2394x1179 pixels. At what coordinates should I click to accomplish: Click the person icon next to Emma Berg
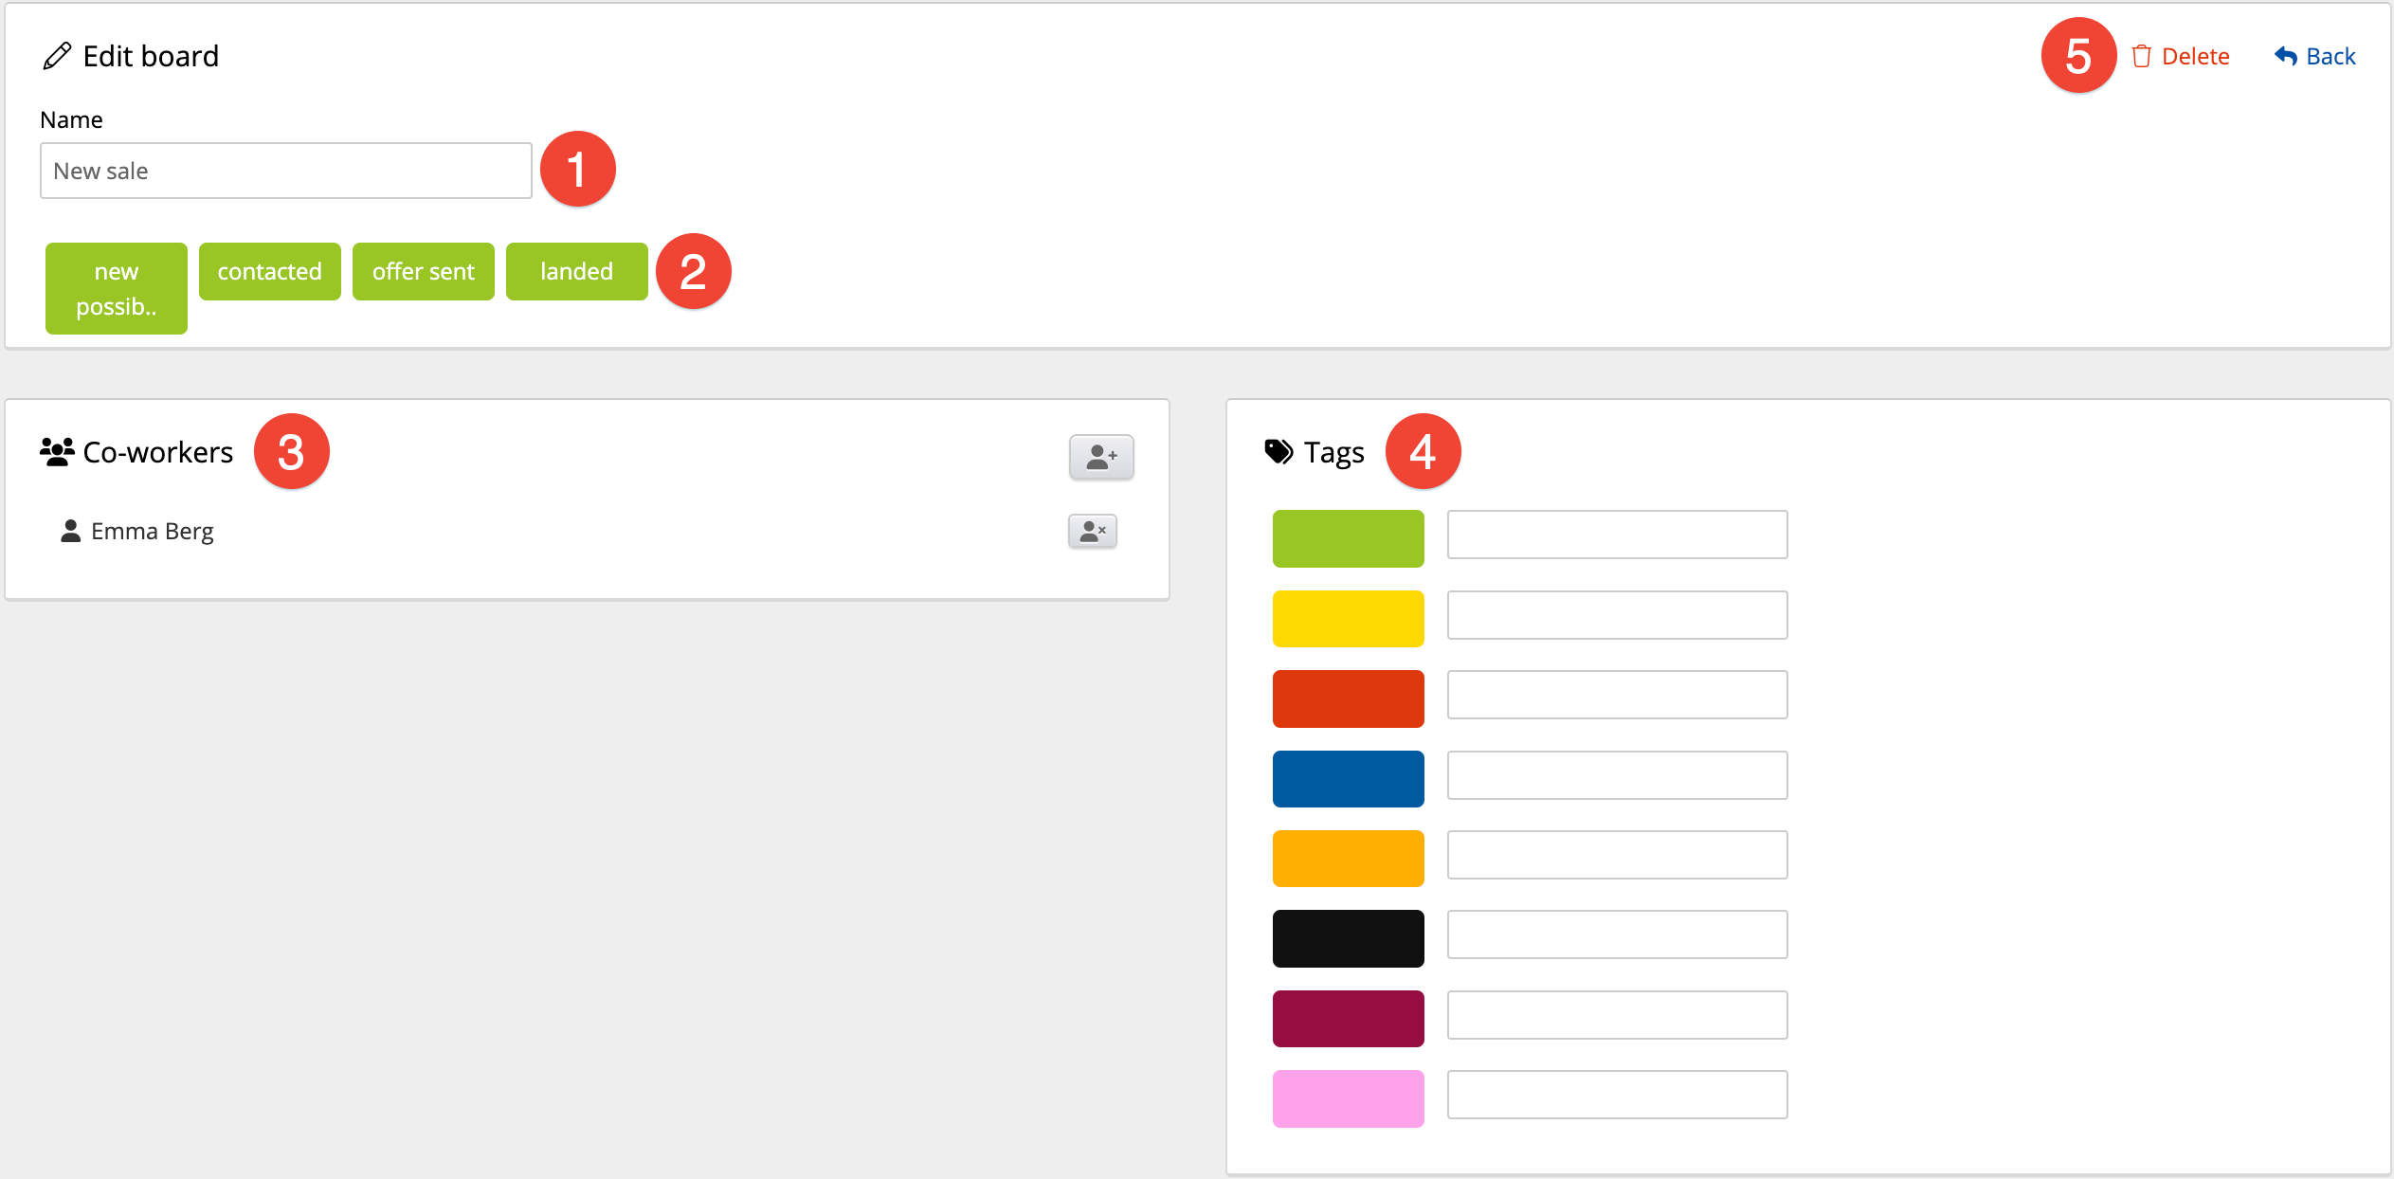pyautogui.click(x=70, y=532)
